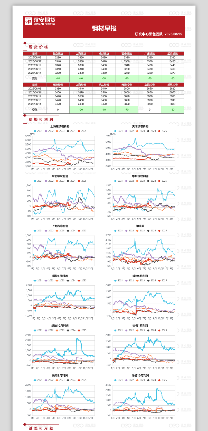
Task: Click the 0 change cell for 天津热卷
Action: [x=58, y=110]
